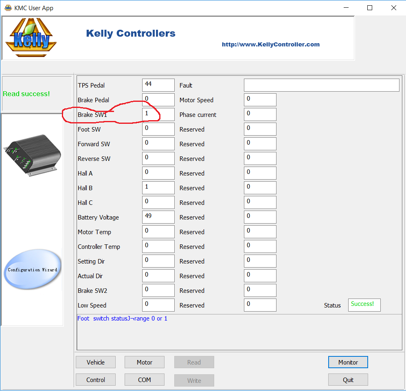Select the Brake SW1 value field
406x391 pixels.
tap(158, 114)
